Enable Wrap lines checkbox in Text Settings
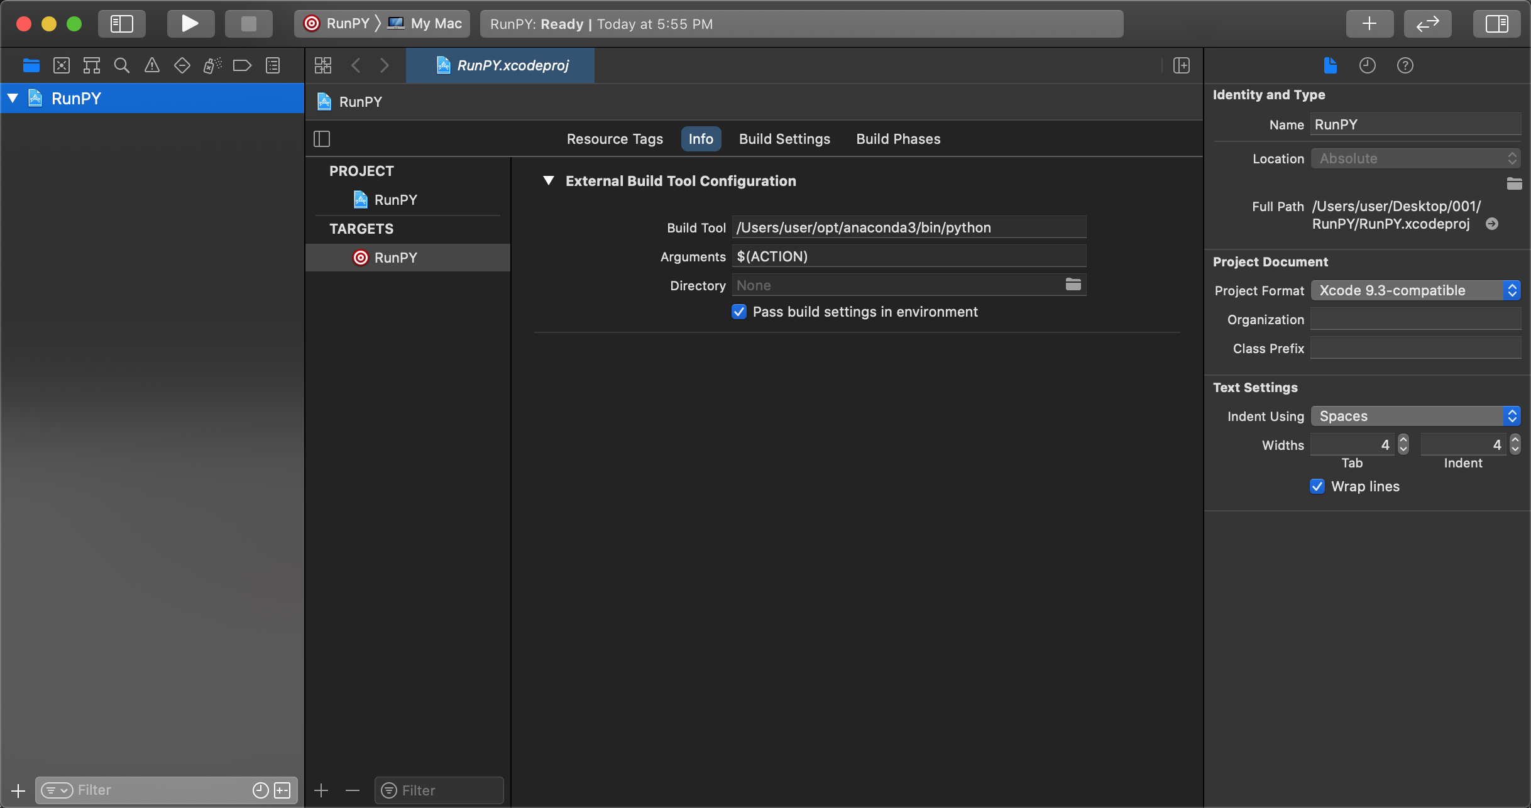Image resolution: width=1531 pixels, height=808 pixels. tap(1319, 486)
